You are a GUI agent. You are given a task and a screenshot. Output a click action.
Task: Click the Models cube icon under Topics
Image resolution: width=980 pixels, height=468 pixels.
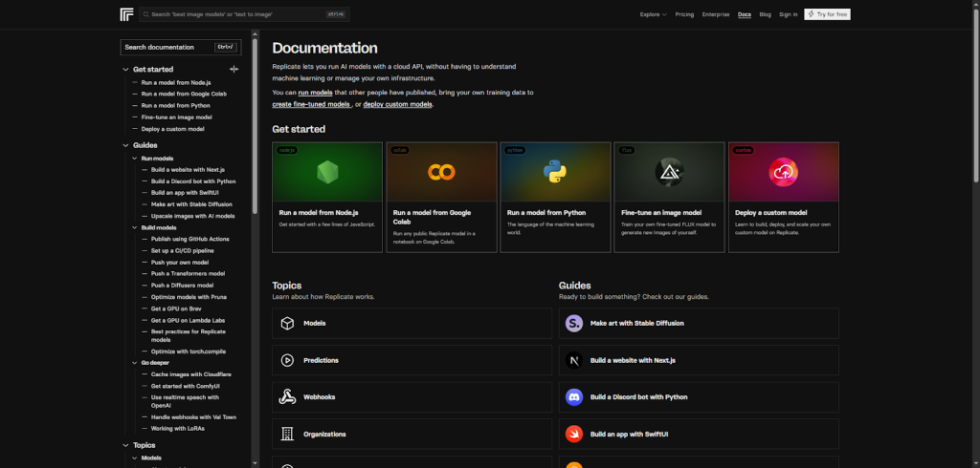click(286, 324)
